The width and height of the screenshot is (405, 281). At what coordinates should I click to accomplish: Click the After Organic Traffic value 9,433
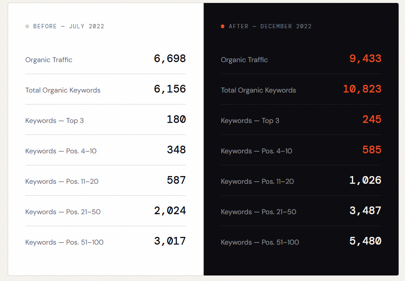coord(365,59)
